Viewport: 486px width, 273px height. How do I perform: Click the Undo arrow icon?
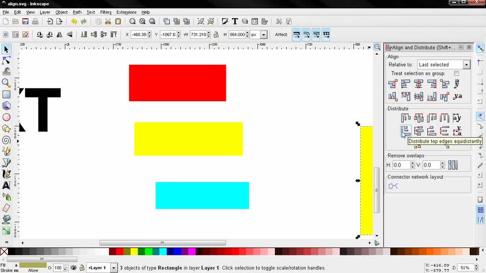pos(74,22)
